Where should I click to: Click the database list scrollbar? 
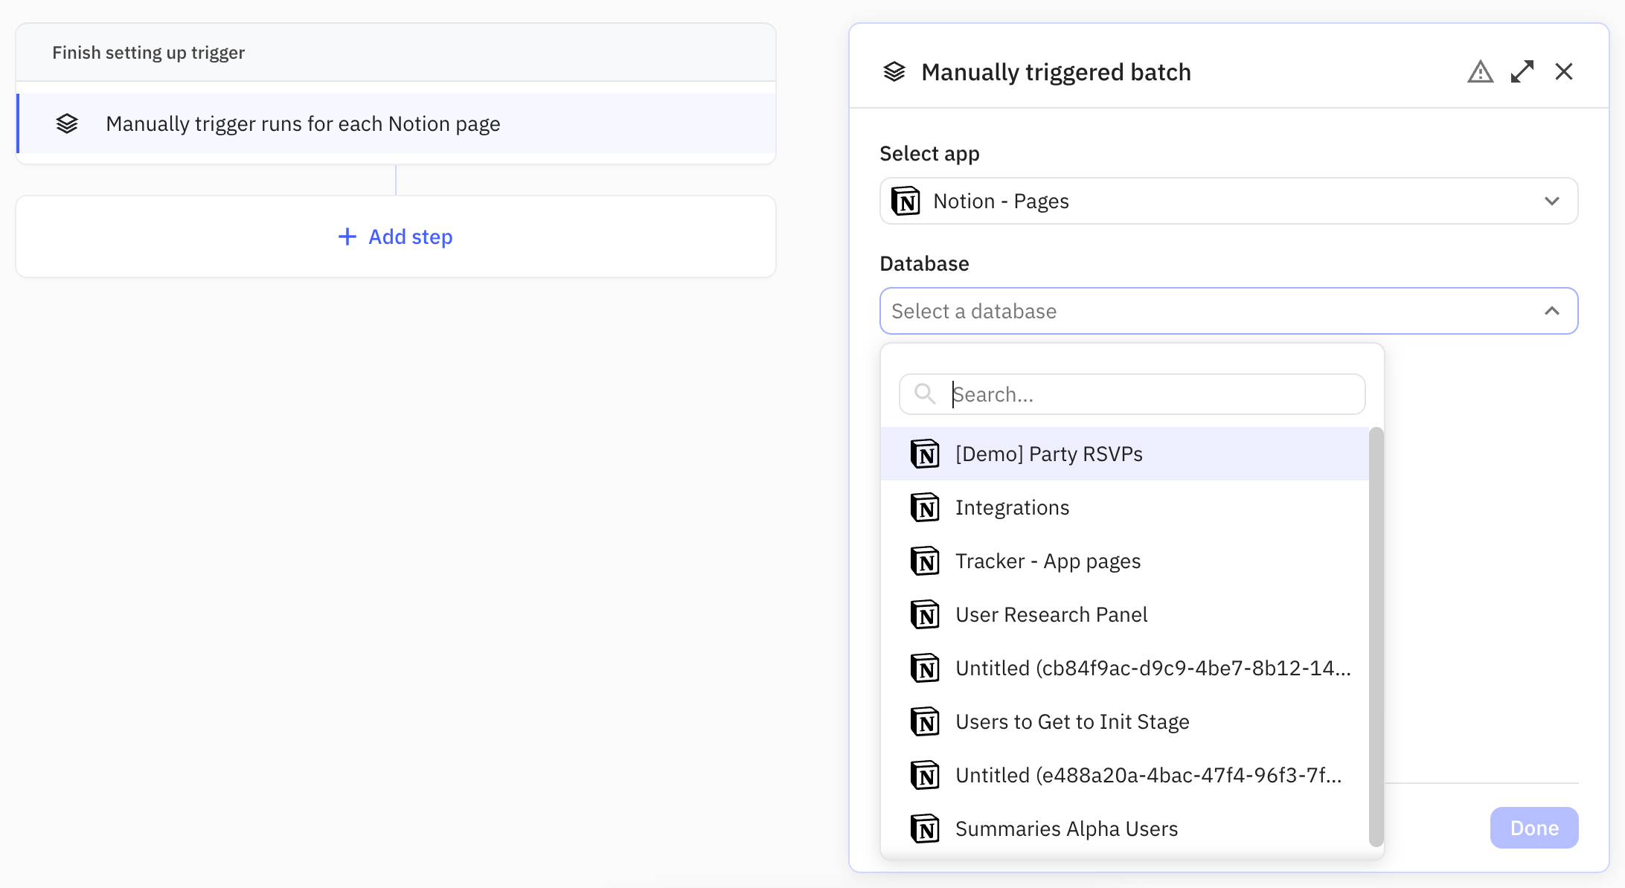pos(1376,636)
